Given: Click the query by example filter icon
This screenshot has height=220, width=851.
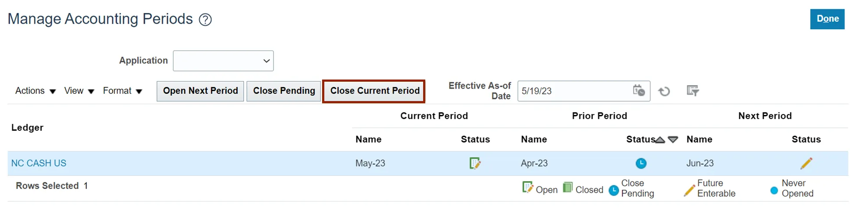Looking at the screenshot, I should click(x=692, y=91).
